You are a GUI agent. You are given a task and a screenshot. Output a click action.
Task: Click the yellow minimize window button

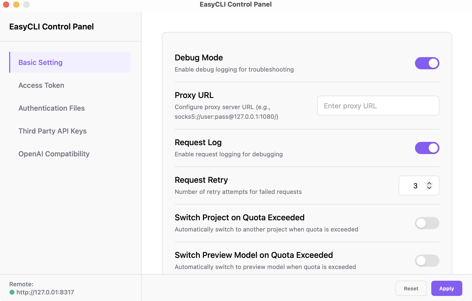pyautogui.click(x=16, y=5)
